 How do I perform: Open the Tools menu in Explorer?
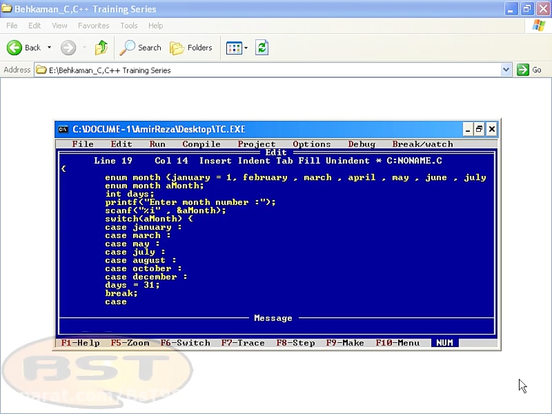tap(129, 26)
